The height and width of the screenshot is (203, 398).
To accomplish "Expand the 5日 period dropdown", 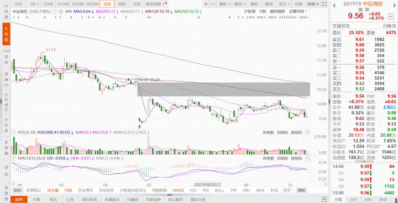I will pyautogui.click(x=34, y=4).
